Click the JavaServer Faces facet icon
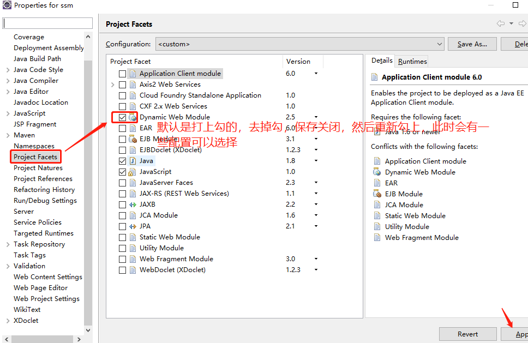Screen dimensions: 528x343 click(133, 183)
